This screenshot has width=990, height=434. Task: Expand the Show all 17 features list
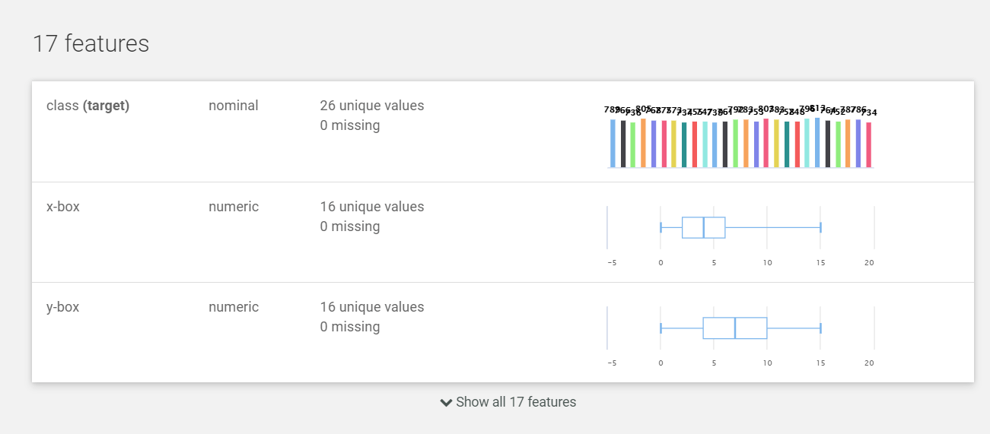(515, 402)
